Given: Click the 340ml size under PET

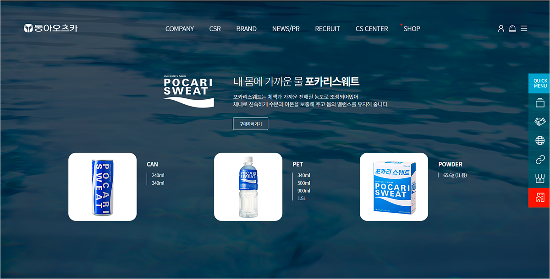Looking at the screenshot, I should (304, 175).
